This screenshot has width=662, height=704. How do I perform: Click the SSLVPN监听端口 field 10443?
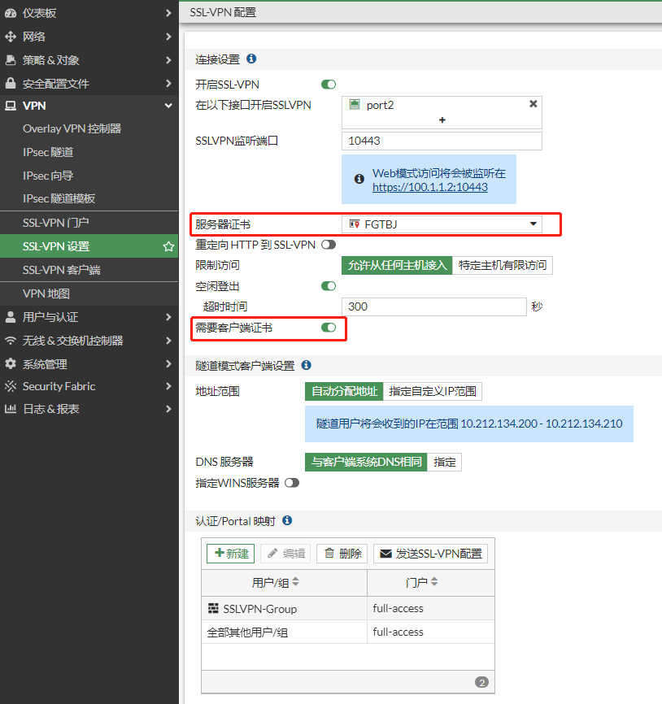pyautogui.click(x=442, y=141)
